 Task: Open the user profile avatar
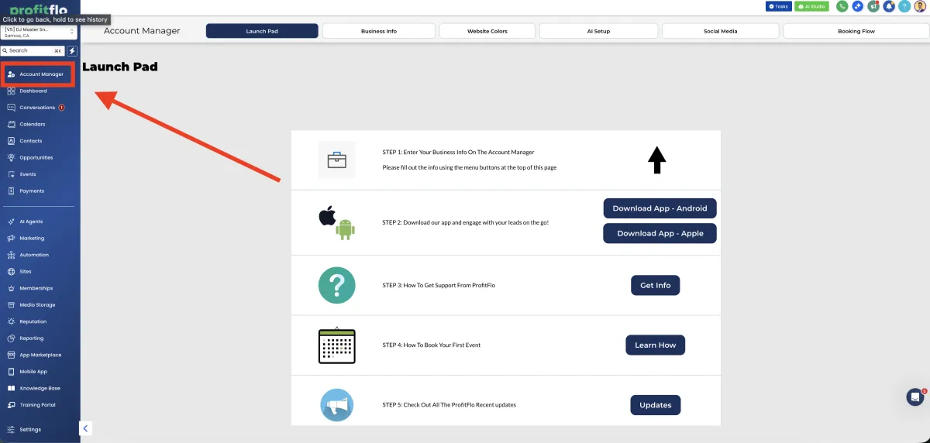coord(919,6)
